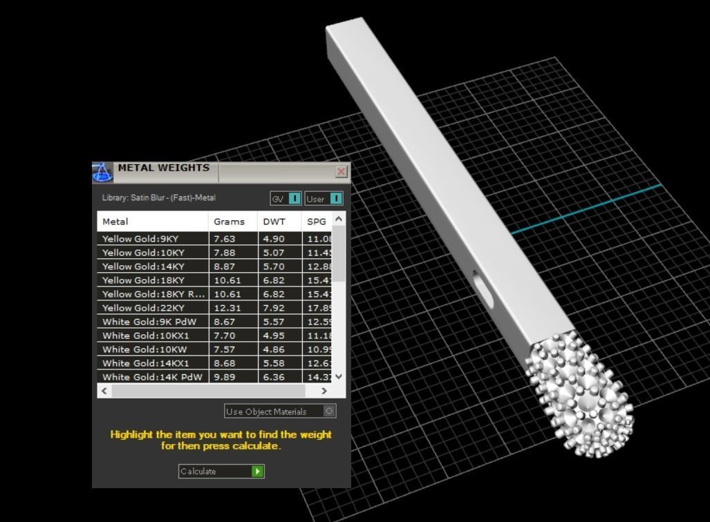Select the White Gold:10KX1 row
The height and width of the screenshot is (522, 710).
(214, 335)
